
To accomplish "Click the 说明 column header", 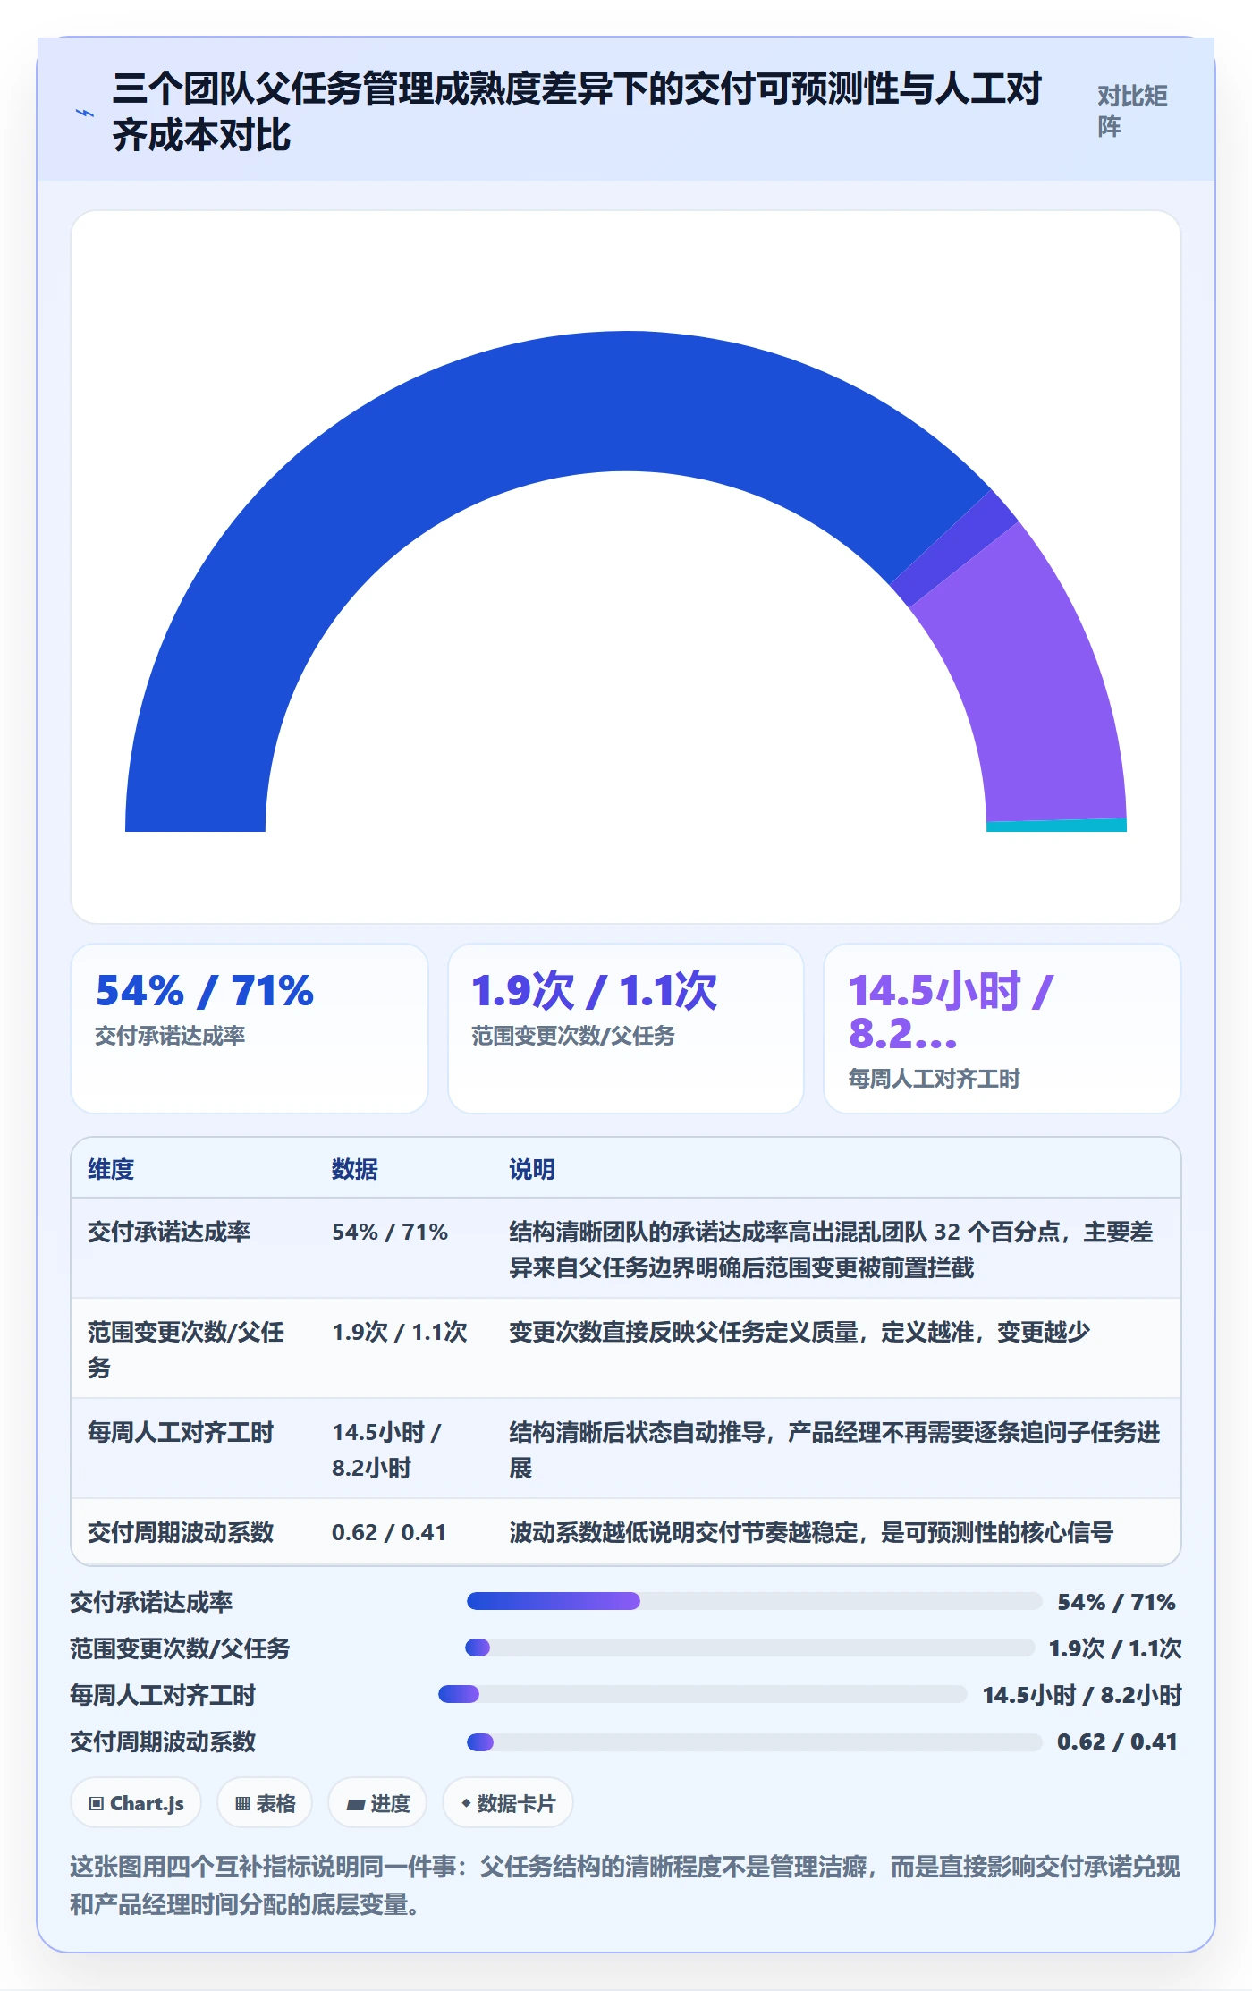I will (x=532, y=1169).
